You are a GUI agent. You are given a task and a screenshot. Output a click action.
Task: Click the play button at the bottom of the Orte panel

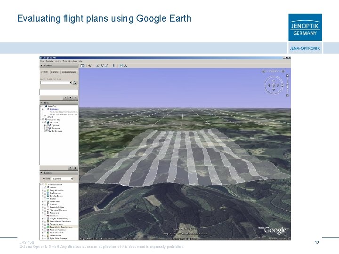click(70, 168)
